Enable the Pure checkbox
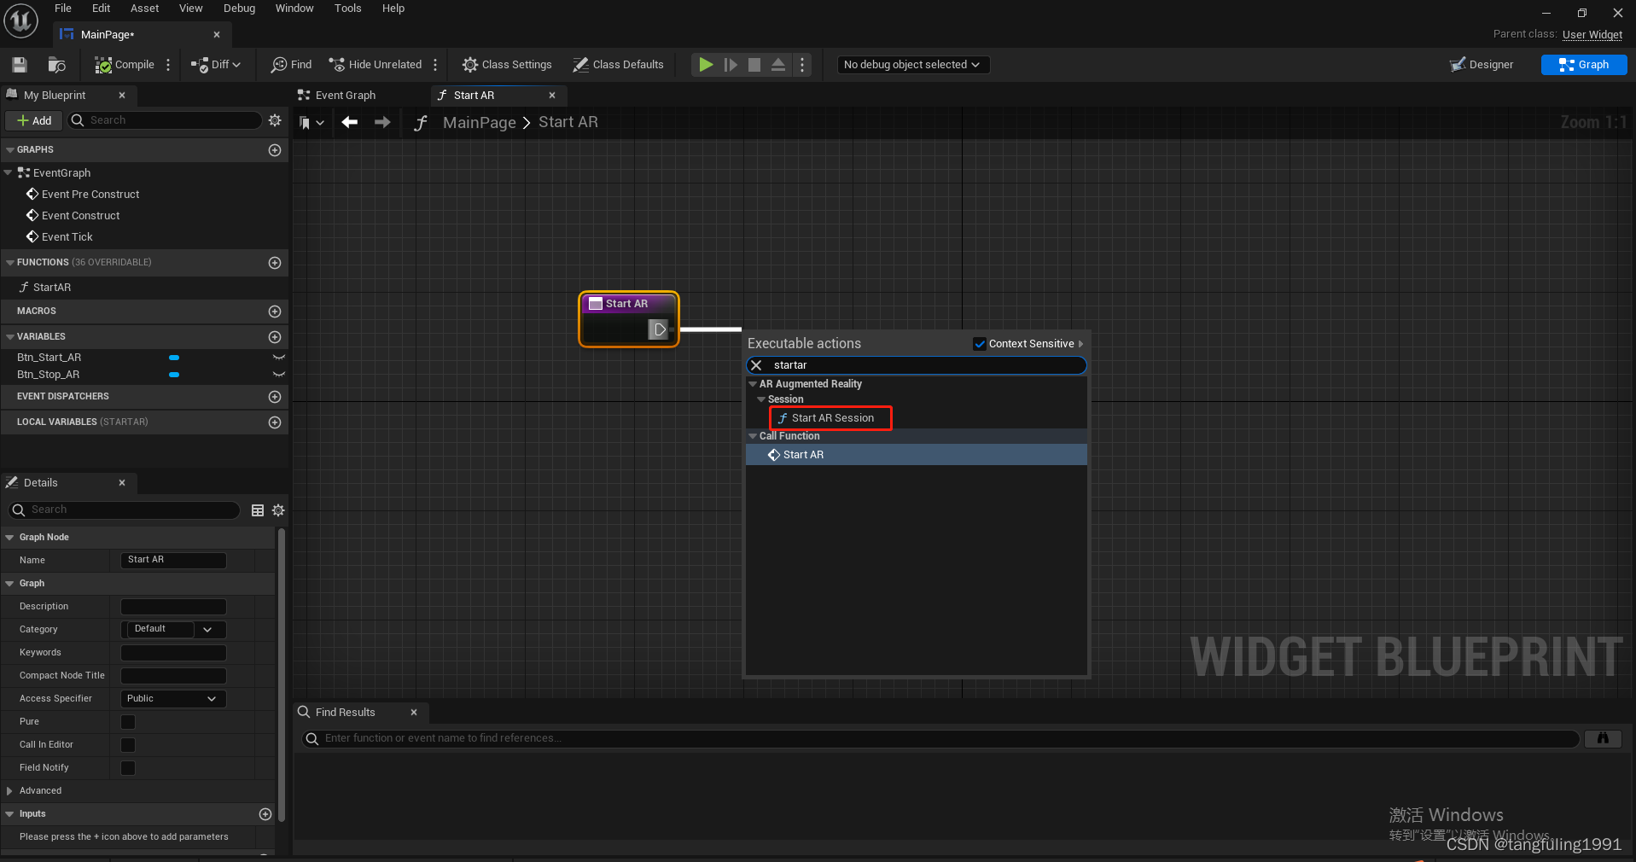1636x862 pixels. [x=128, y=722]
